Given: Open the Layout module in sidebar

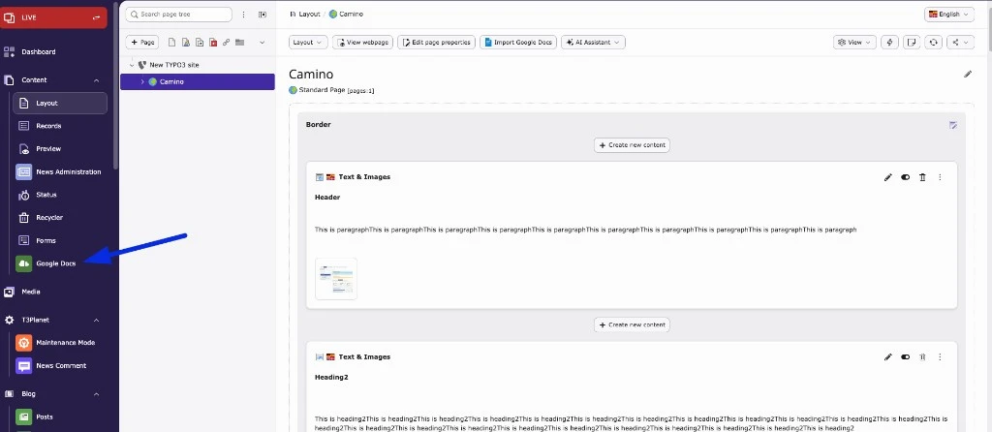Looking at the screenshot, I should tap(59, 103).
